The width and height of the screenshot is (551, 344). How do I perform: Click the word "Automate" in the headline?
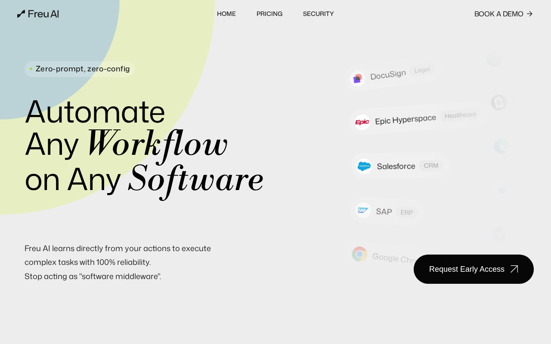pyautogui.click(x=95, y=112)
